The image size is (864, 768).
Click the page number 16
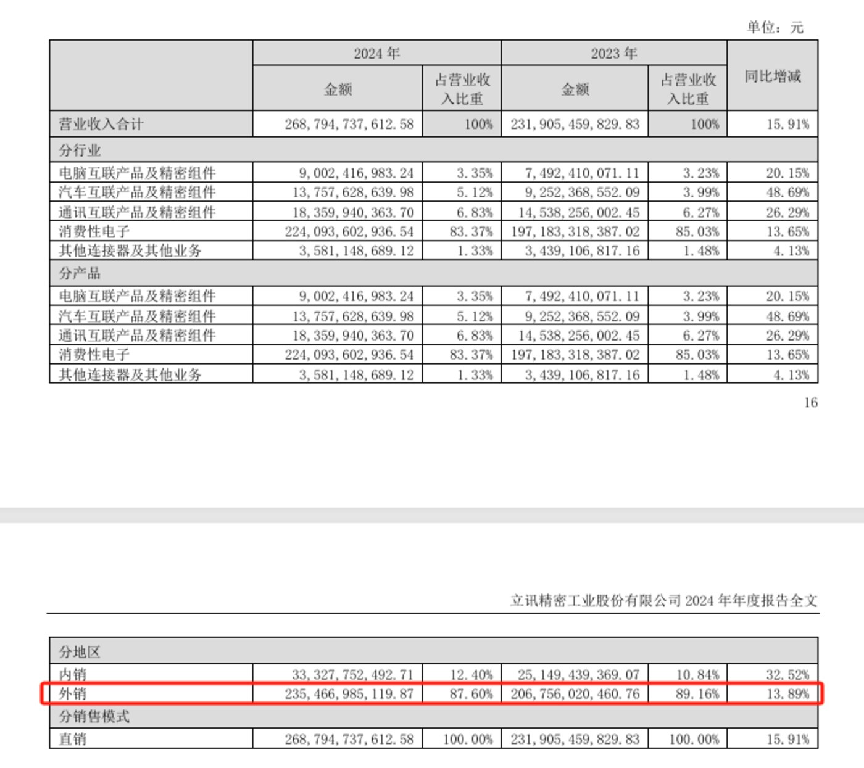coord(810,403)
